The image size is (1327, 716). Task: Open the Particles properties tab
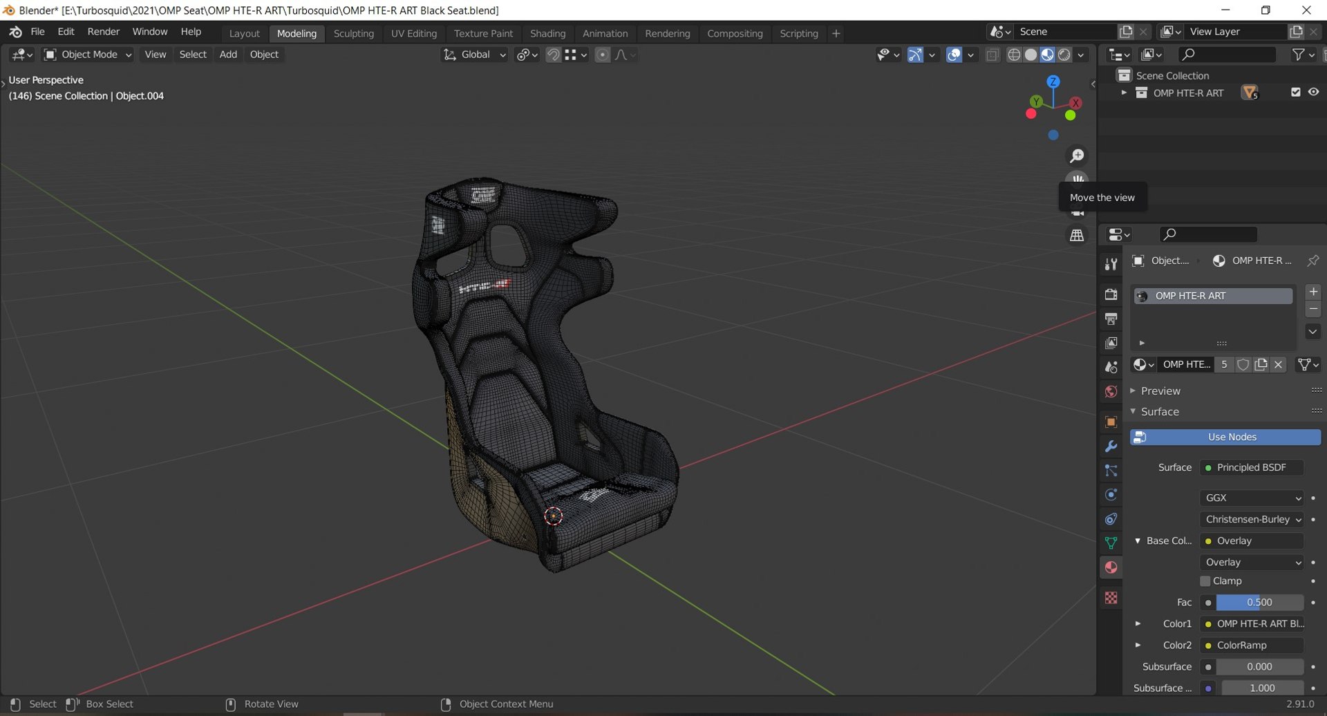[x=1111, y=471]
